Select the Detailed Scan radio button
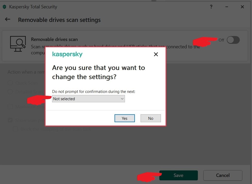Screen dimensions: 252x184 coord(10,92)
